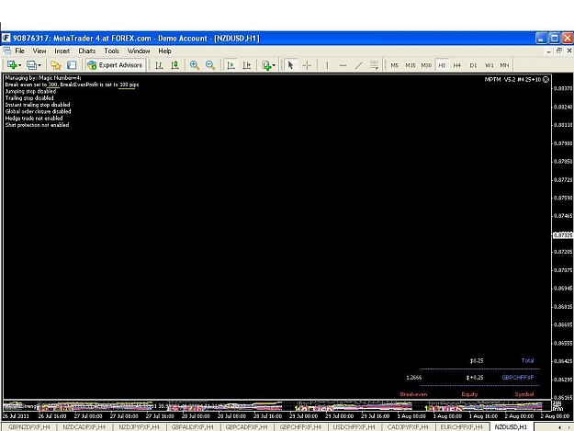
Task: Click the Total label on chart
Action: tap(527, 360)
